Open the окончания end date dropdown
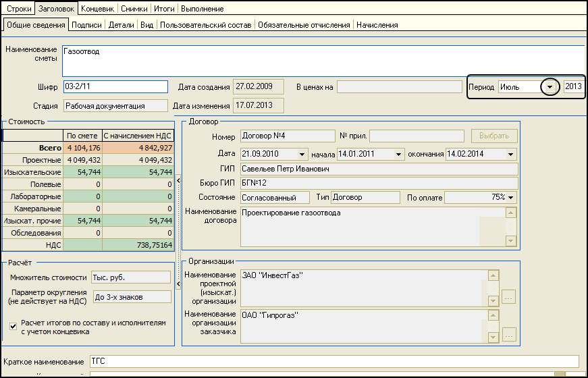 click(511, 154)
